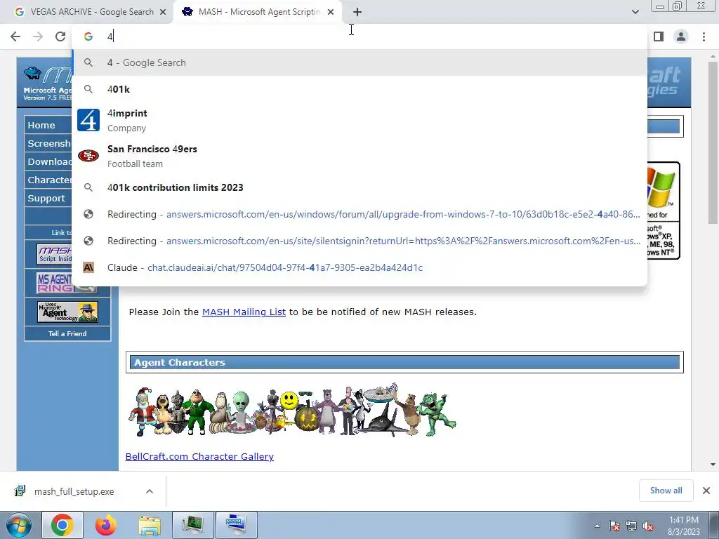Click into the address bar showing 4

click(359, 36)
